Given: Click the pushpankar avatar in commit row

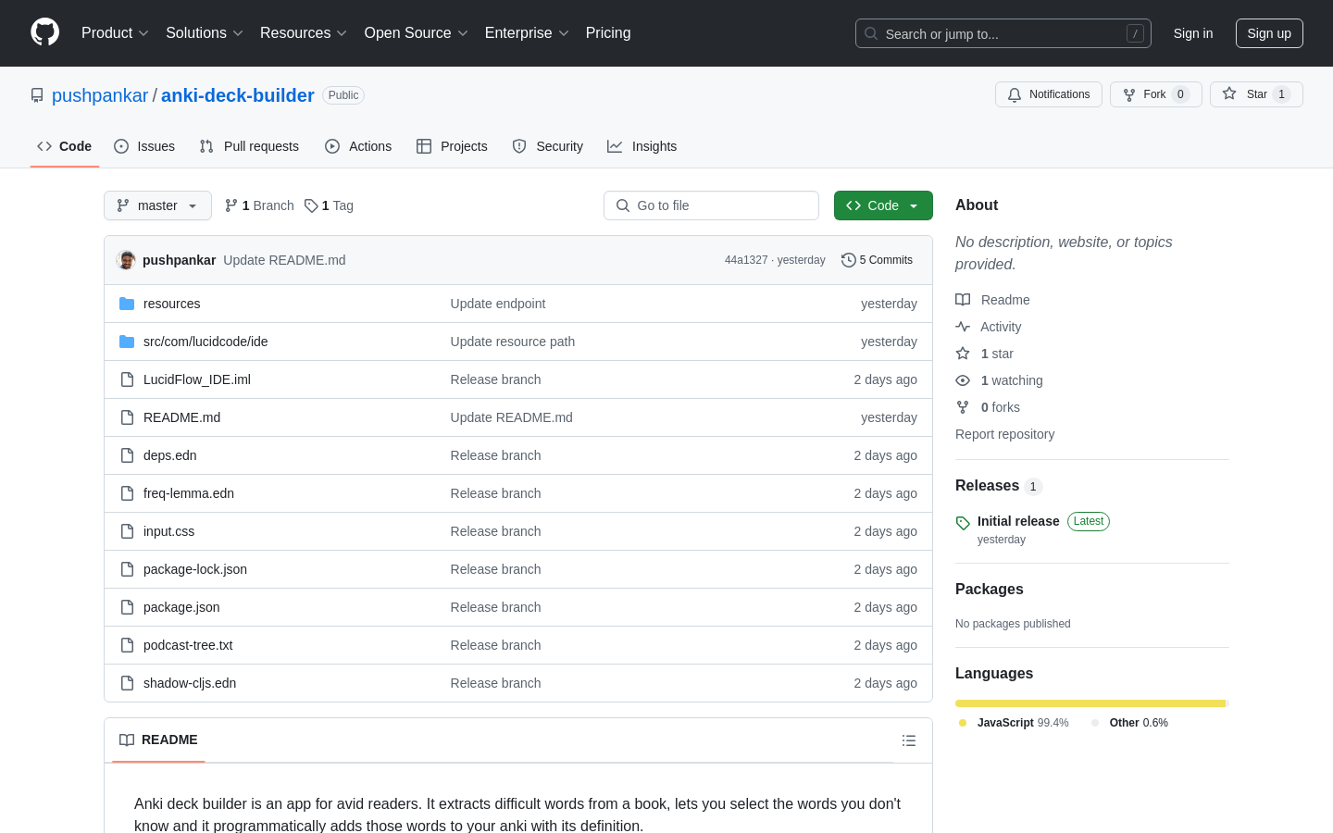Looking at the screenshot, I should click(127, 260).
